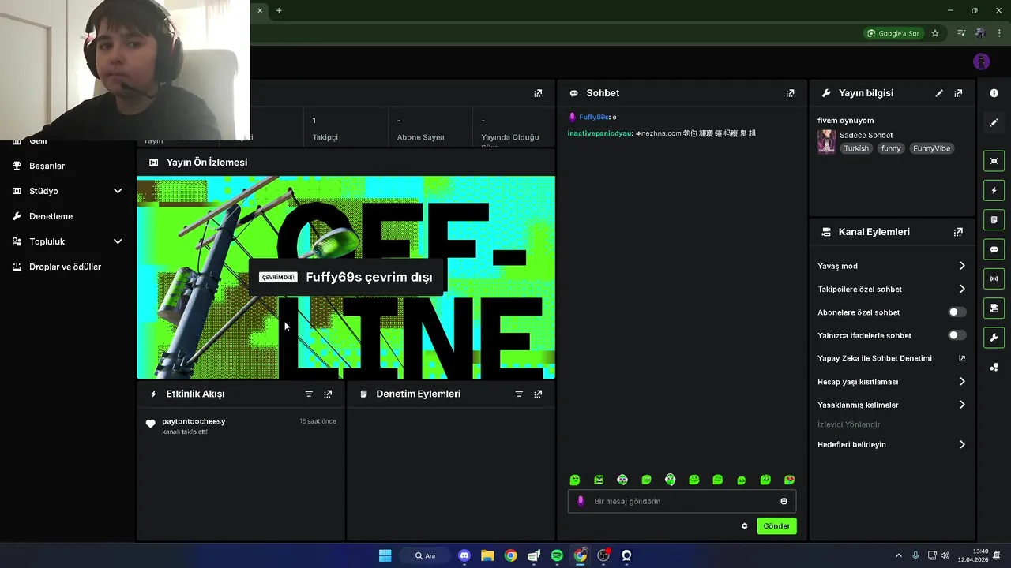1011x568 pixels.
Task: Click the Google'a Sor button
Action: (893, 33)
